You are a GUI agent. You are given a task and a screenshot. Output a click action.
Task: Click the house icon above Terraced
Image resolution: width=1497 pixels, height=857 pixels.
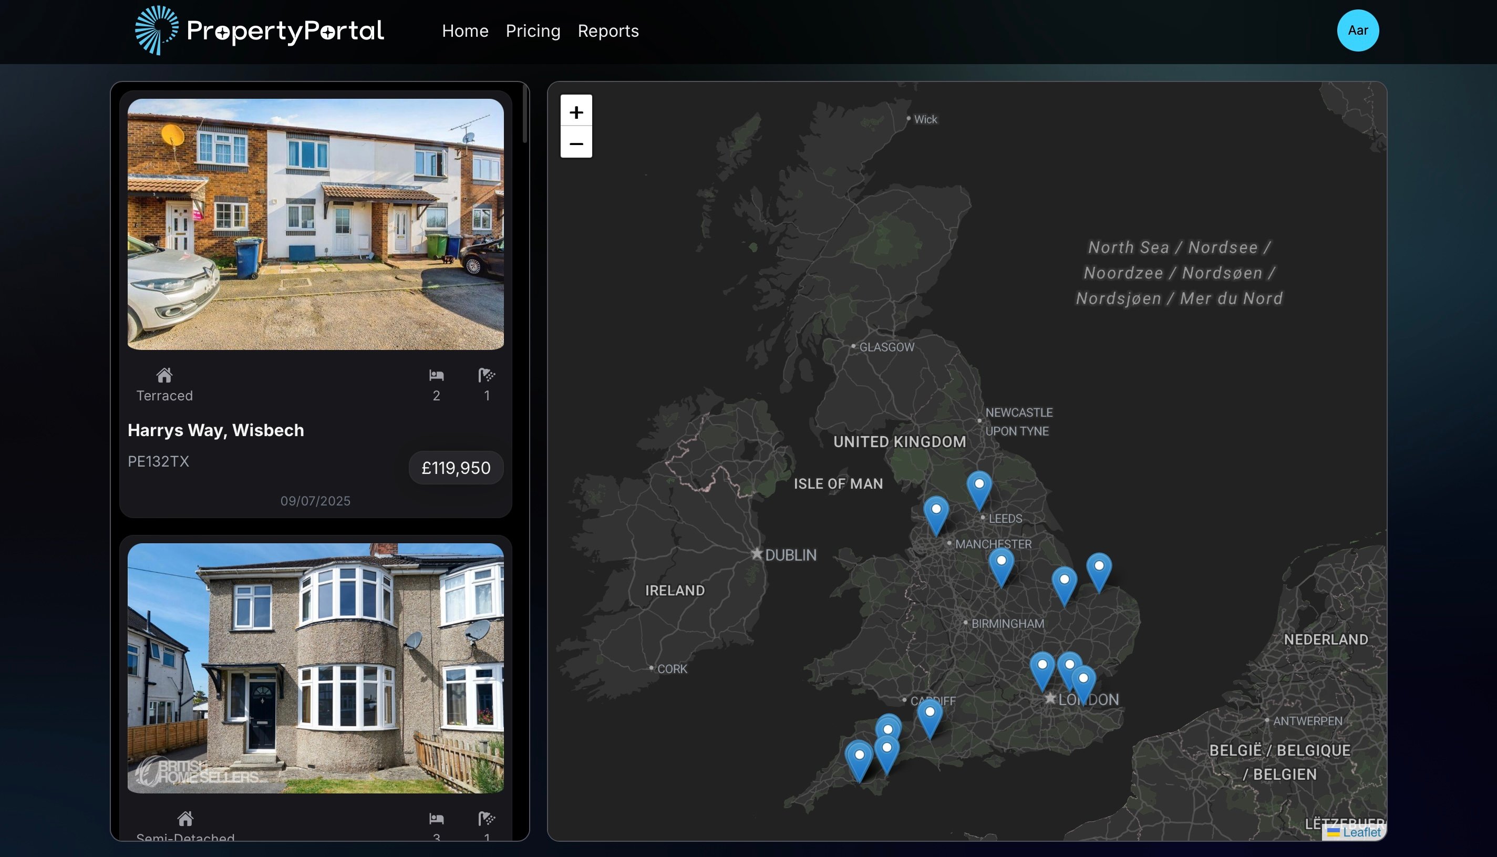[x=164, y=375]
